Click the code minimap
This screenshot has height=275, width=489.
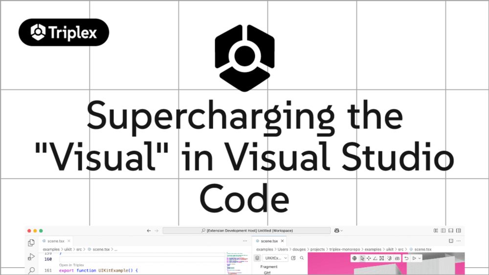236,263
